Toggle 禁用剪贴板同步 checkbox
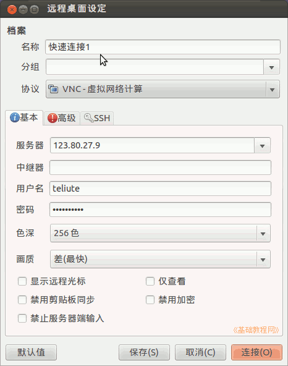 tap(22, 300)
